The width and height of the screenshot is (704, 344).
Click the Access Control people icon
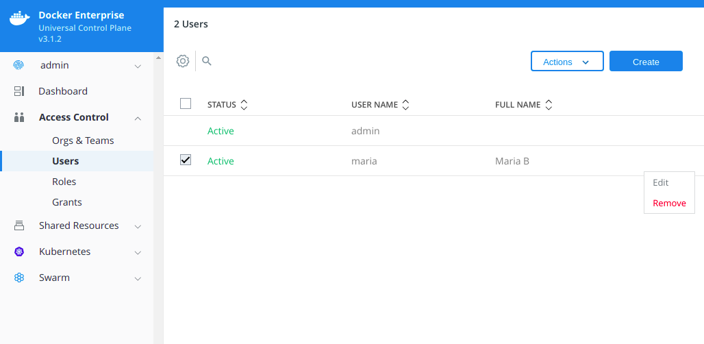pos(19,117)
